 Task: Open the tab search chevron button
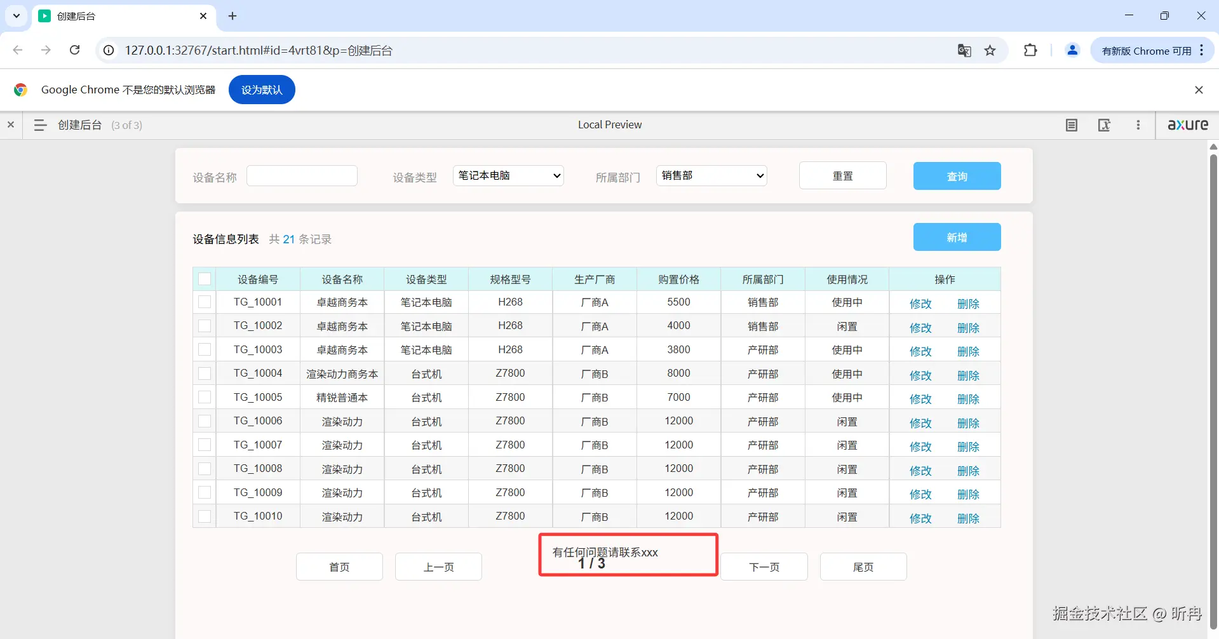point(17,16)
